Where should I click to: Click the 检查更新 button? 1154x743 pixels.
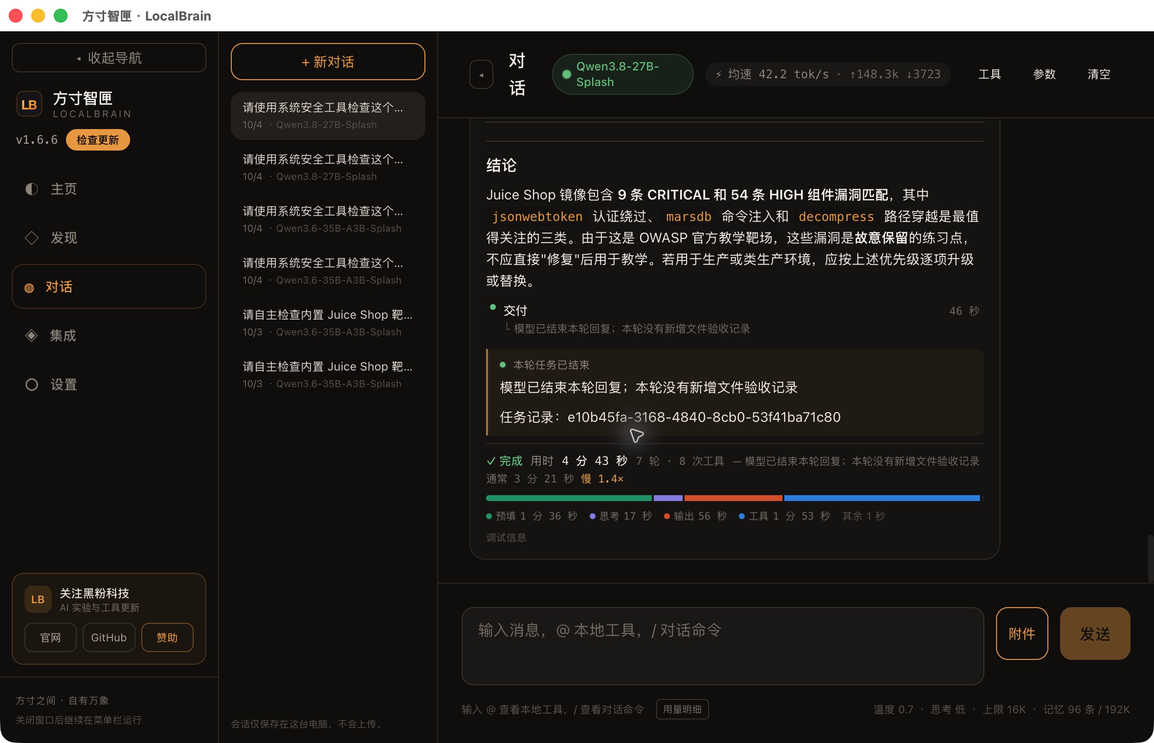(x=98, y=140)
